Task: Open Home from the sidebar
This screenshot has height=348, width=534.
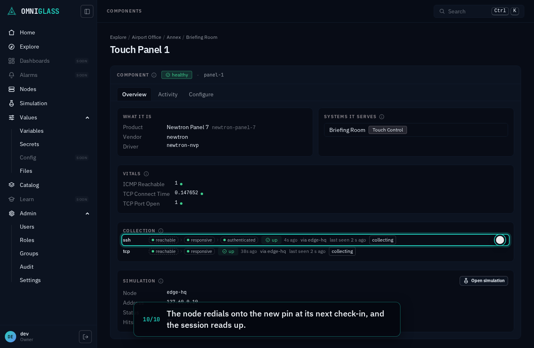Action: (x=49, y=32)
